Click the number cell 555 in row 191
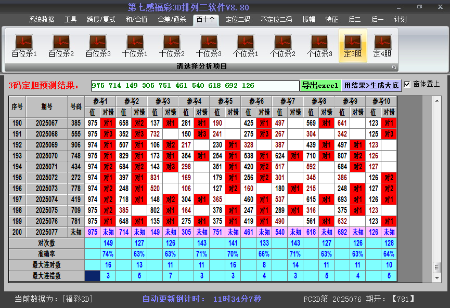Image resolution: width=450 pixels, height=308 pixels. coord(76,134)
